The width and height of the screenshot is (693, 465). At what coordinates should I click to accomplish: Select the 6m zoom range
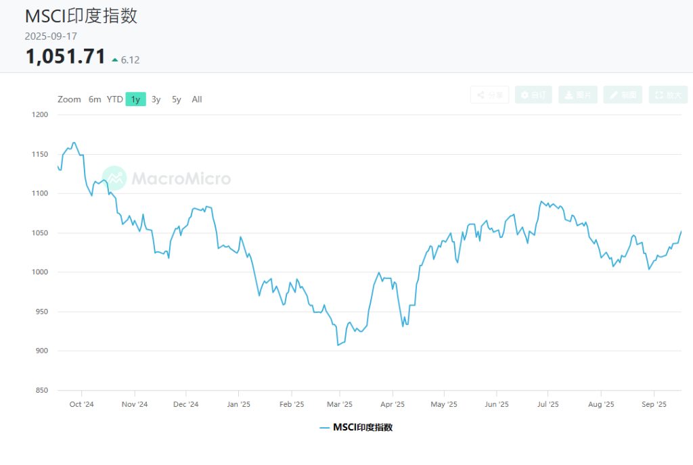tap(95, 99)
